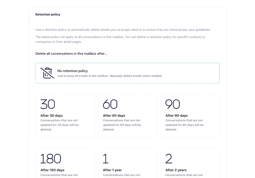The image size is (255, 178).
Task: Pick the After 1 year title
Action: coord(112,170)
